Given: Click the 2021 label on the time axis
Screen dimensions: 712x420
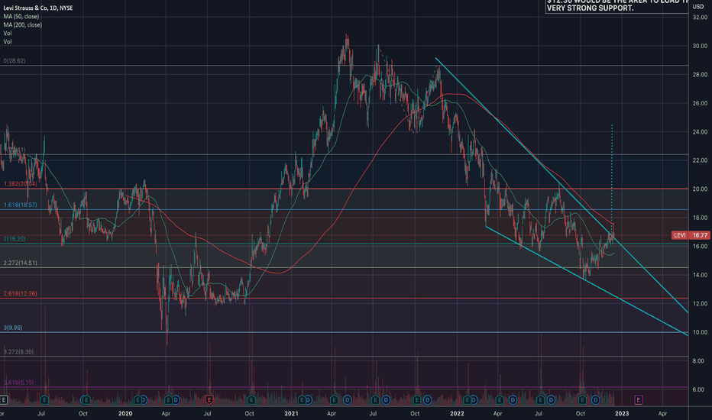Looking at the screenshot, I should 291,413.
